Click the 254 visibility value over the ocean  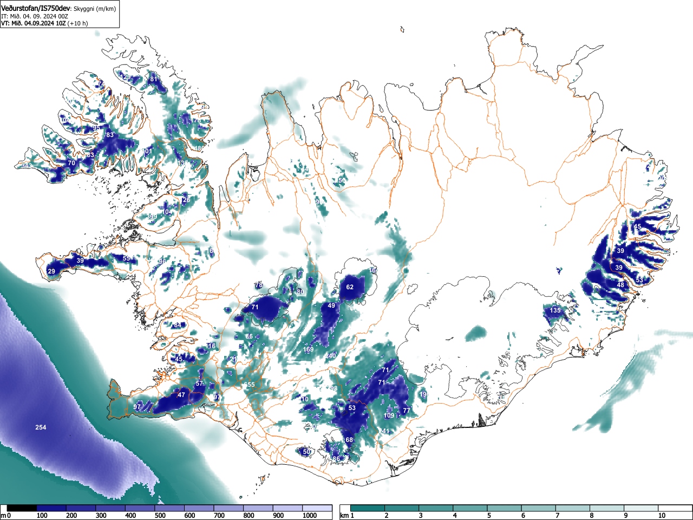[x=41, y=427]
